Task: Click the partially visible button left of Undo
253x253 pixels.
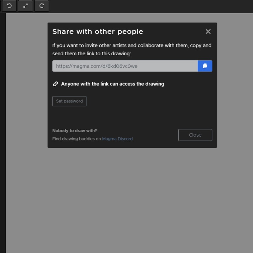Action: [x=0, y=6]
